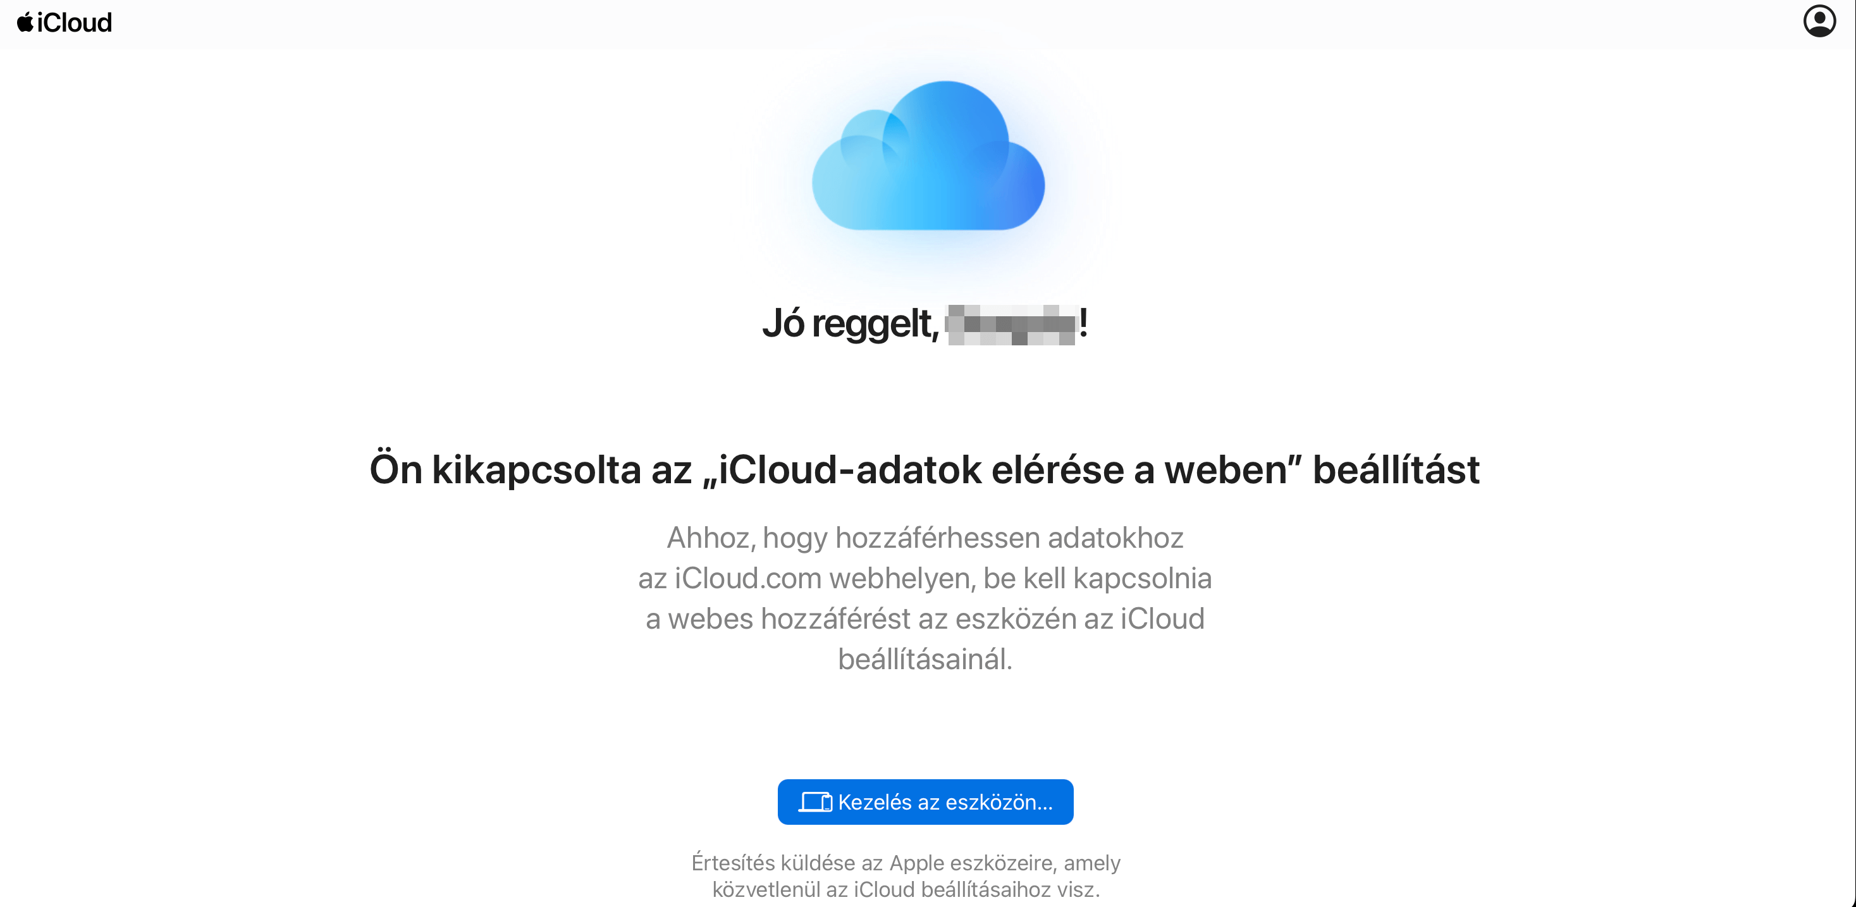
Task: Click be kell kapcsolnia in paragraph
Action: pyautogui.click(x=1097, y=579)
